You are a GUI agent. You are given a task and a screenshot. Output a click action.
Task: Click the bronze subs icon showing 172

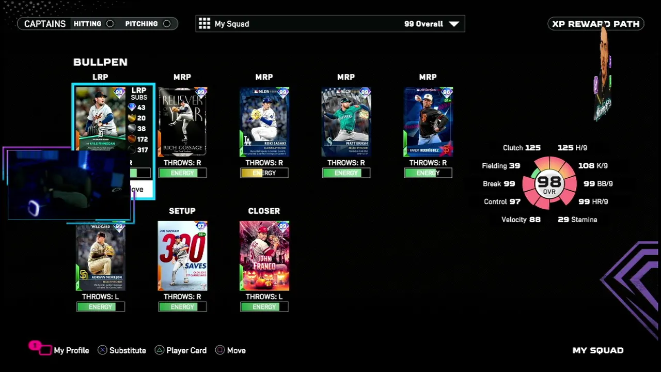point(132,139)
